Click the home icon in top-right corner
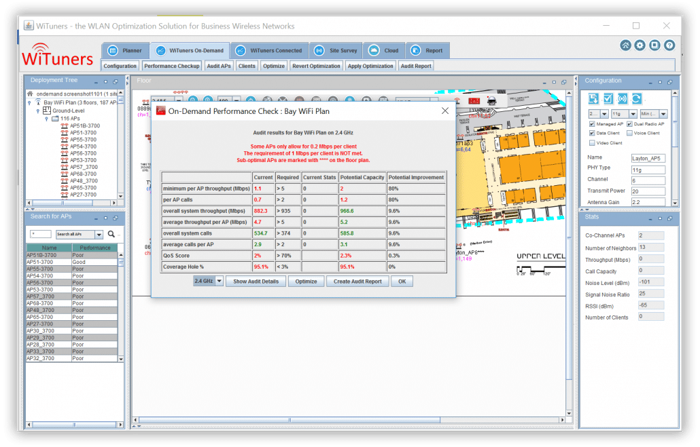700x447 pixels. click(625, 45)
